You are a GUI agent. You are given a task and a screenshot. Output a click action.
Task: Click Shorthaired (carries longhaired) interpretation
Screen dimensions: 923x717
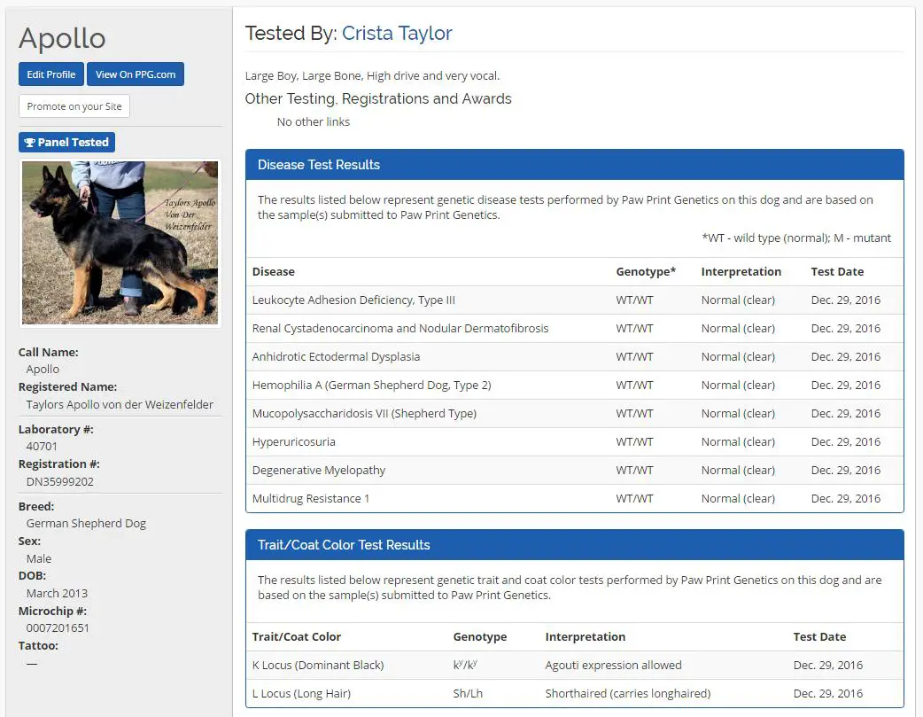coord(627,693)
